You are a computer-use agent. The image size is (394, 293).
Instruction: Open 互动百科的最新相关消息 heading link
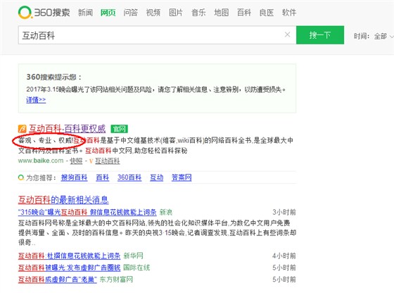[x=63, y=200]
